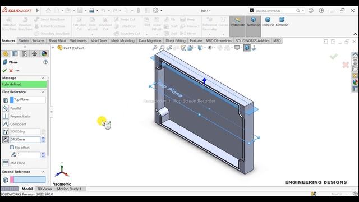Cancel plane with red X in panel
The height and width of the screenshot is (202, 359).
(11, 71)
